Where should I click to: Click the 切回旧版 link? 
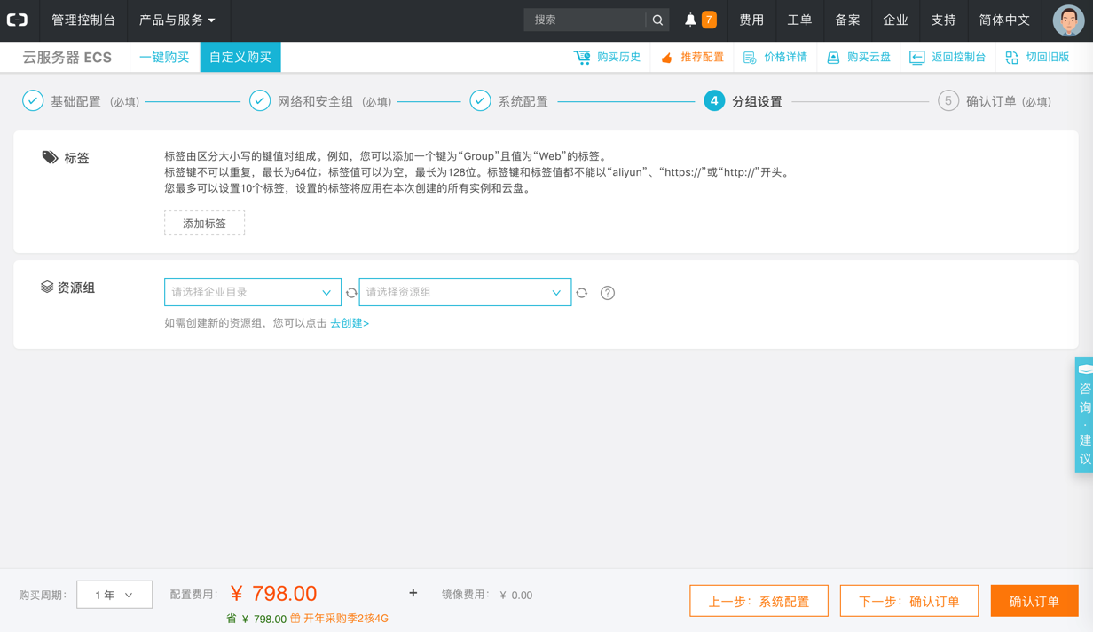[1047, 57]
